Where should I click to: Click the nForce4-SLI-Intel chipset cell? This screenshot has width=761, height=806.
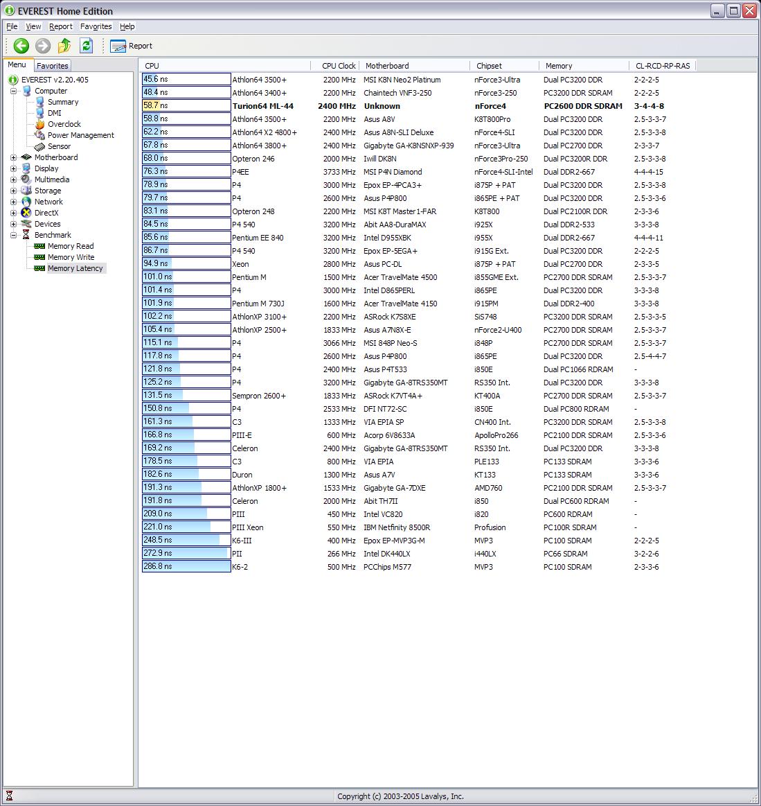pyautogui.click(x=503, y=172)
